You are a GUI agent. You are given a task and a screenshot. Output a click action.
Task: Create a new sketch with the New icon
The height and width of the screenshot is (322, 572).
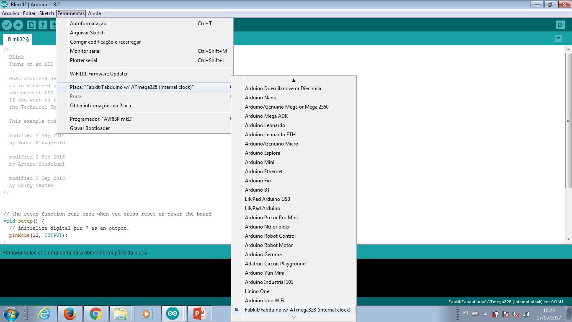[x=31, y=25]
